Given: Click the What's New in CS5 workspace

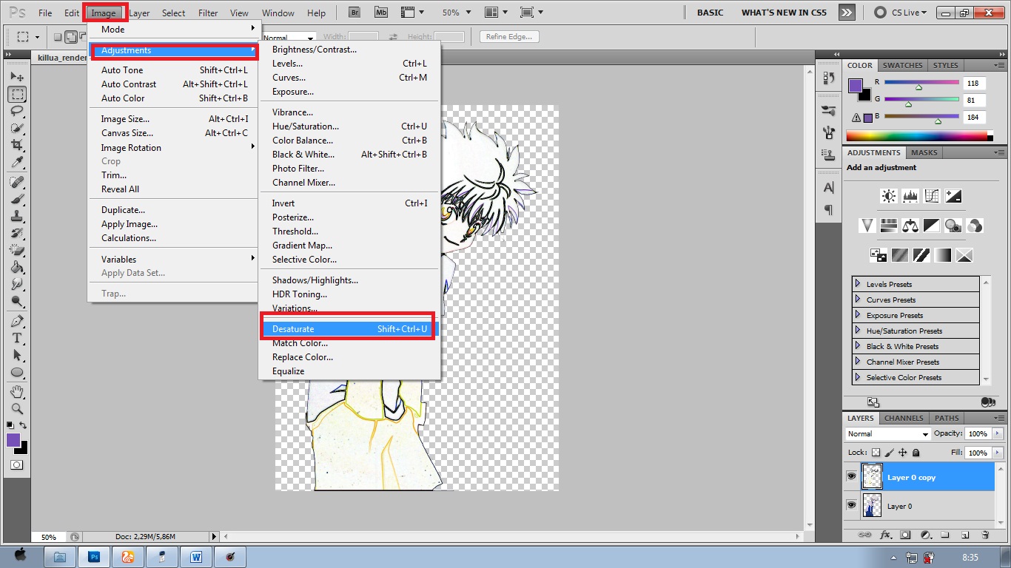Looking at the screenshot, I should (784, 13).
